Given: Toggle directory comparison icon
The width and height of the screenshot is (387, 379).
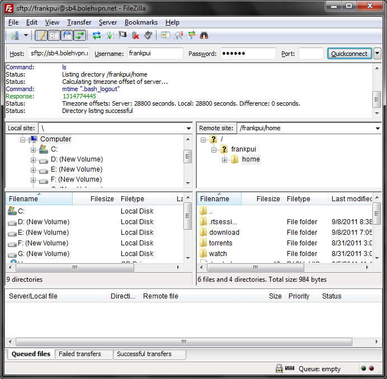Looking at the screenshot, I should [178, 36].
